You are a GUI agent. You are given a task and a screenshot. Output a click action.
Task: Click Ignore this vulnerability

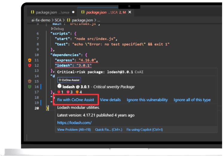[x=147, y=100]
